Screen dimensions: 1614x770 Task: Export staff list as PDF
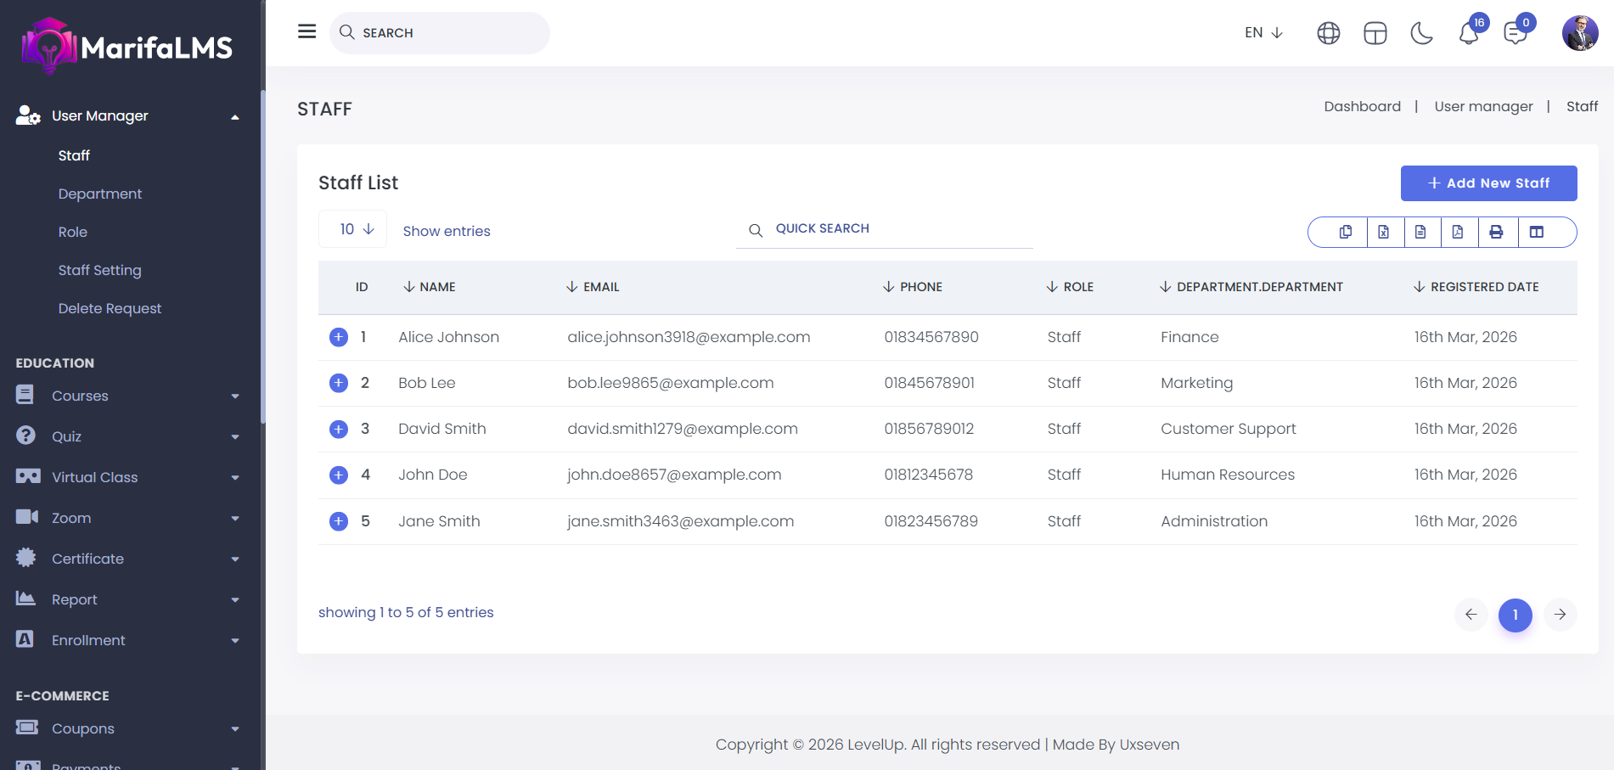point(1458,232)
